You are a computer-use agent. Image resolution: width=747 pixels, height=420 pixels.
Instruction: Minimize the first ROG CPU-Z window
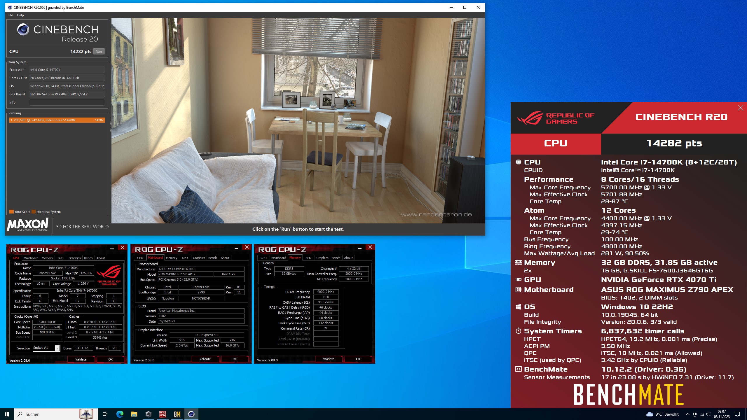(x=112, y=248)
